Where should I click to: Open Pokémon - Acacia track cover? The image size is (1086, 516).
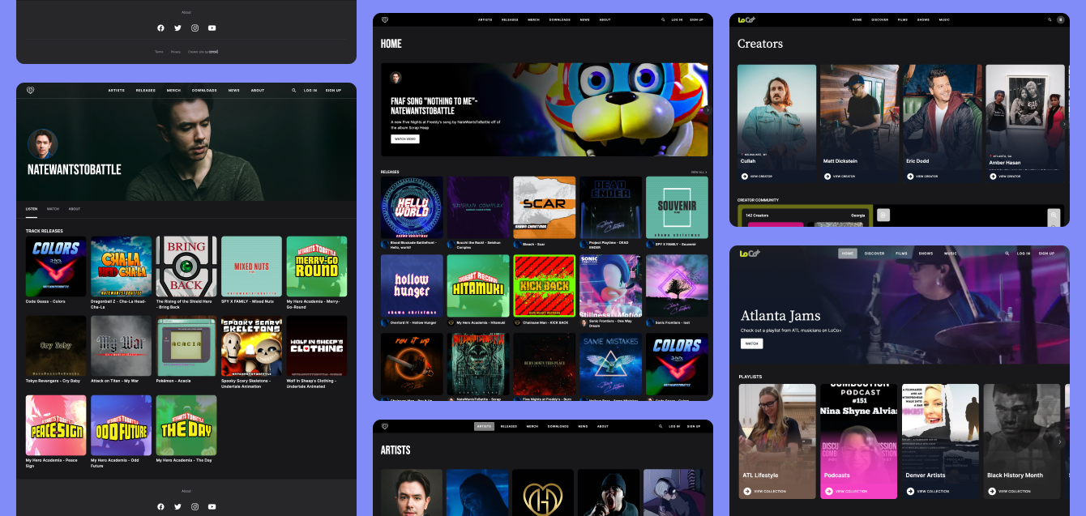[186, 346]
